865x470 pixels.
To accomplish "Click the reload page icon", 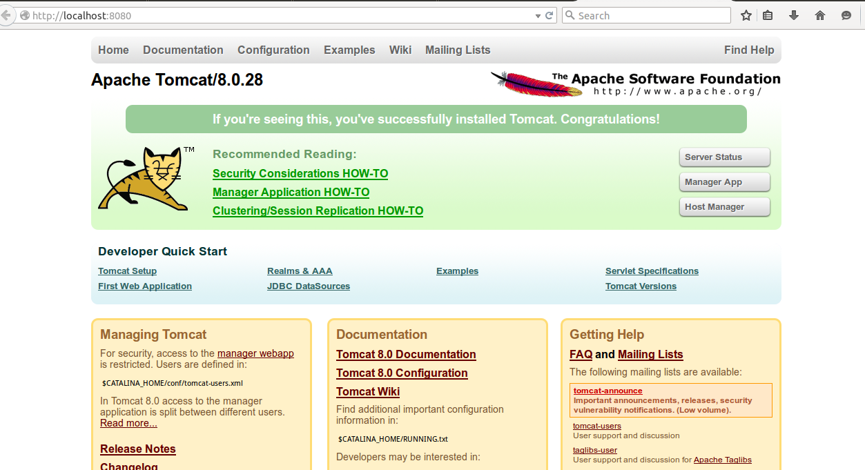I will coord(550,15).
